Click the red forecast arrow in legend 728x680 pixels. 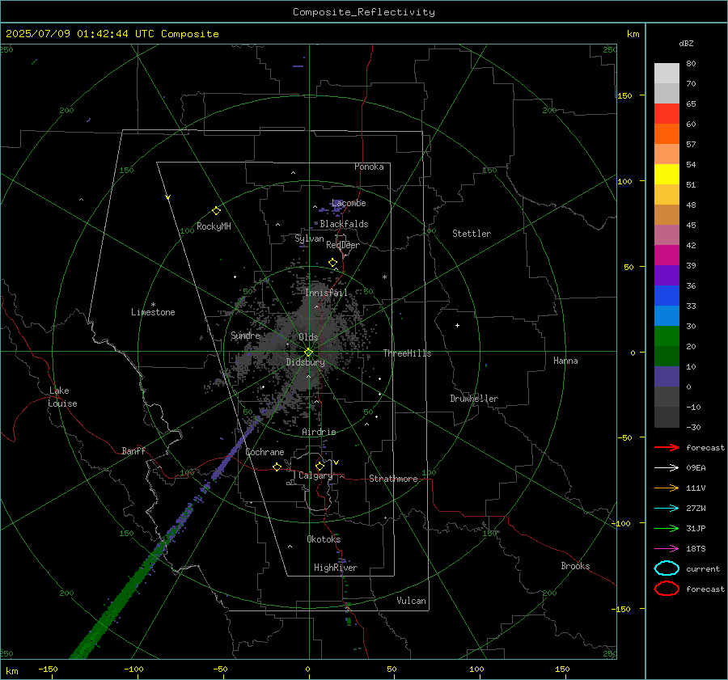tap(667, 447)
